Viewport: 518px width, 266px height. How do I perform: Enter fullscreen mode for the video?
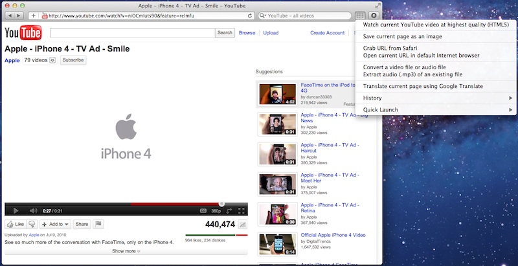242,210
